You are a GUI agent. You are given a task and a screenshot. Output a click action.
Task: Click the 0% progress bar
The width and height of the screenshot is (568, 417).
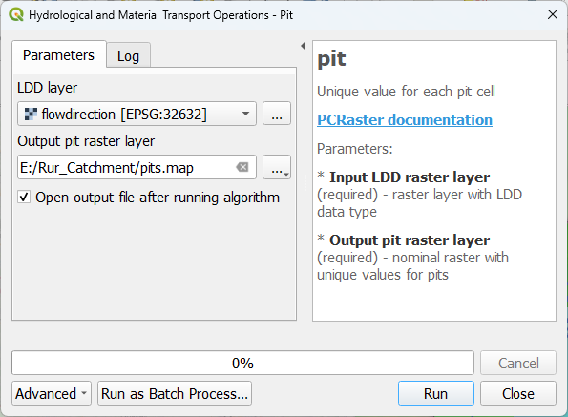(x=242, y=363)
